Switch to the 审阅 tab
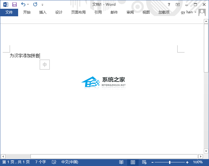 (130, 12)
